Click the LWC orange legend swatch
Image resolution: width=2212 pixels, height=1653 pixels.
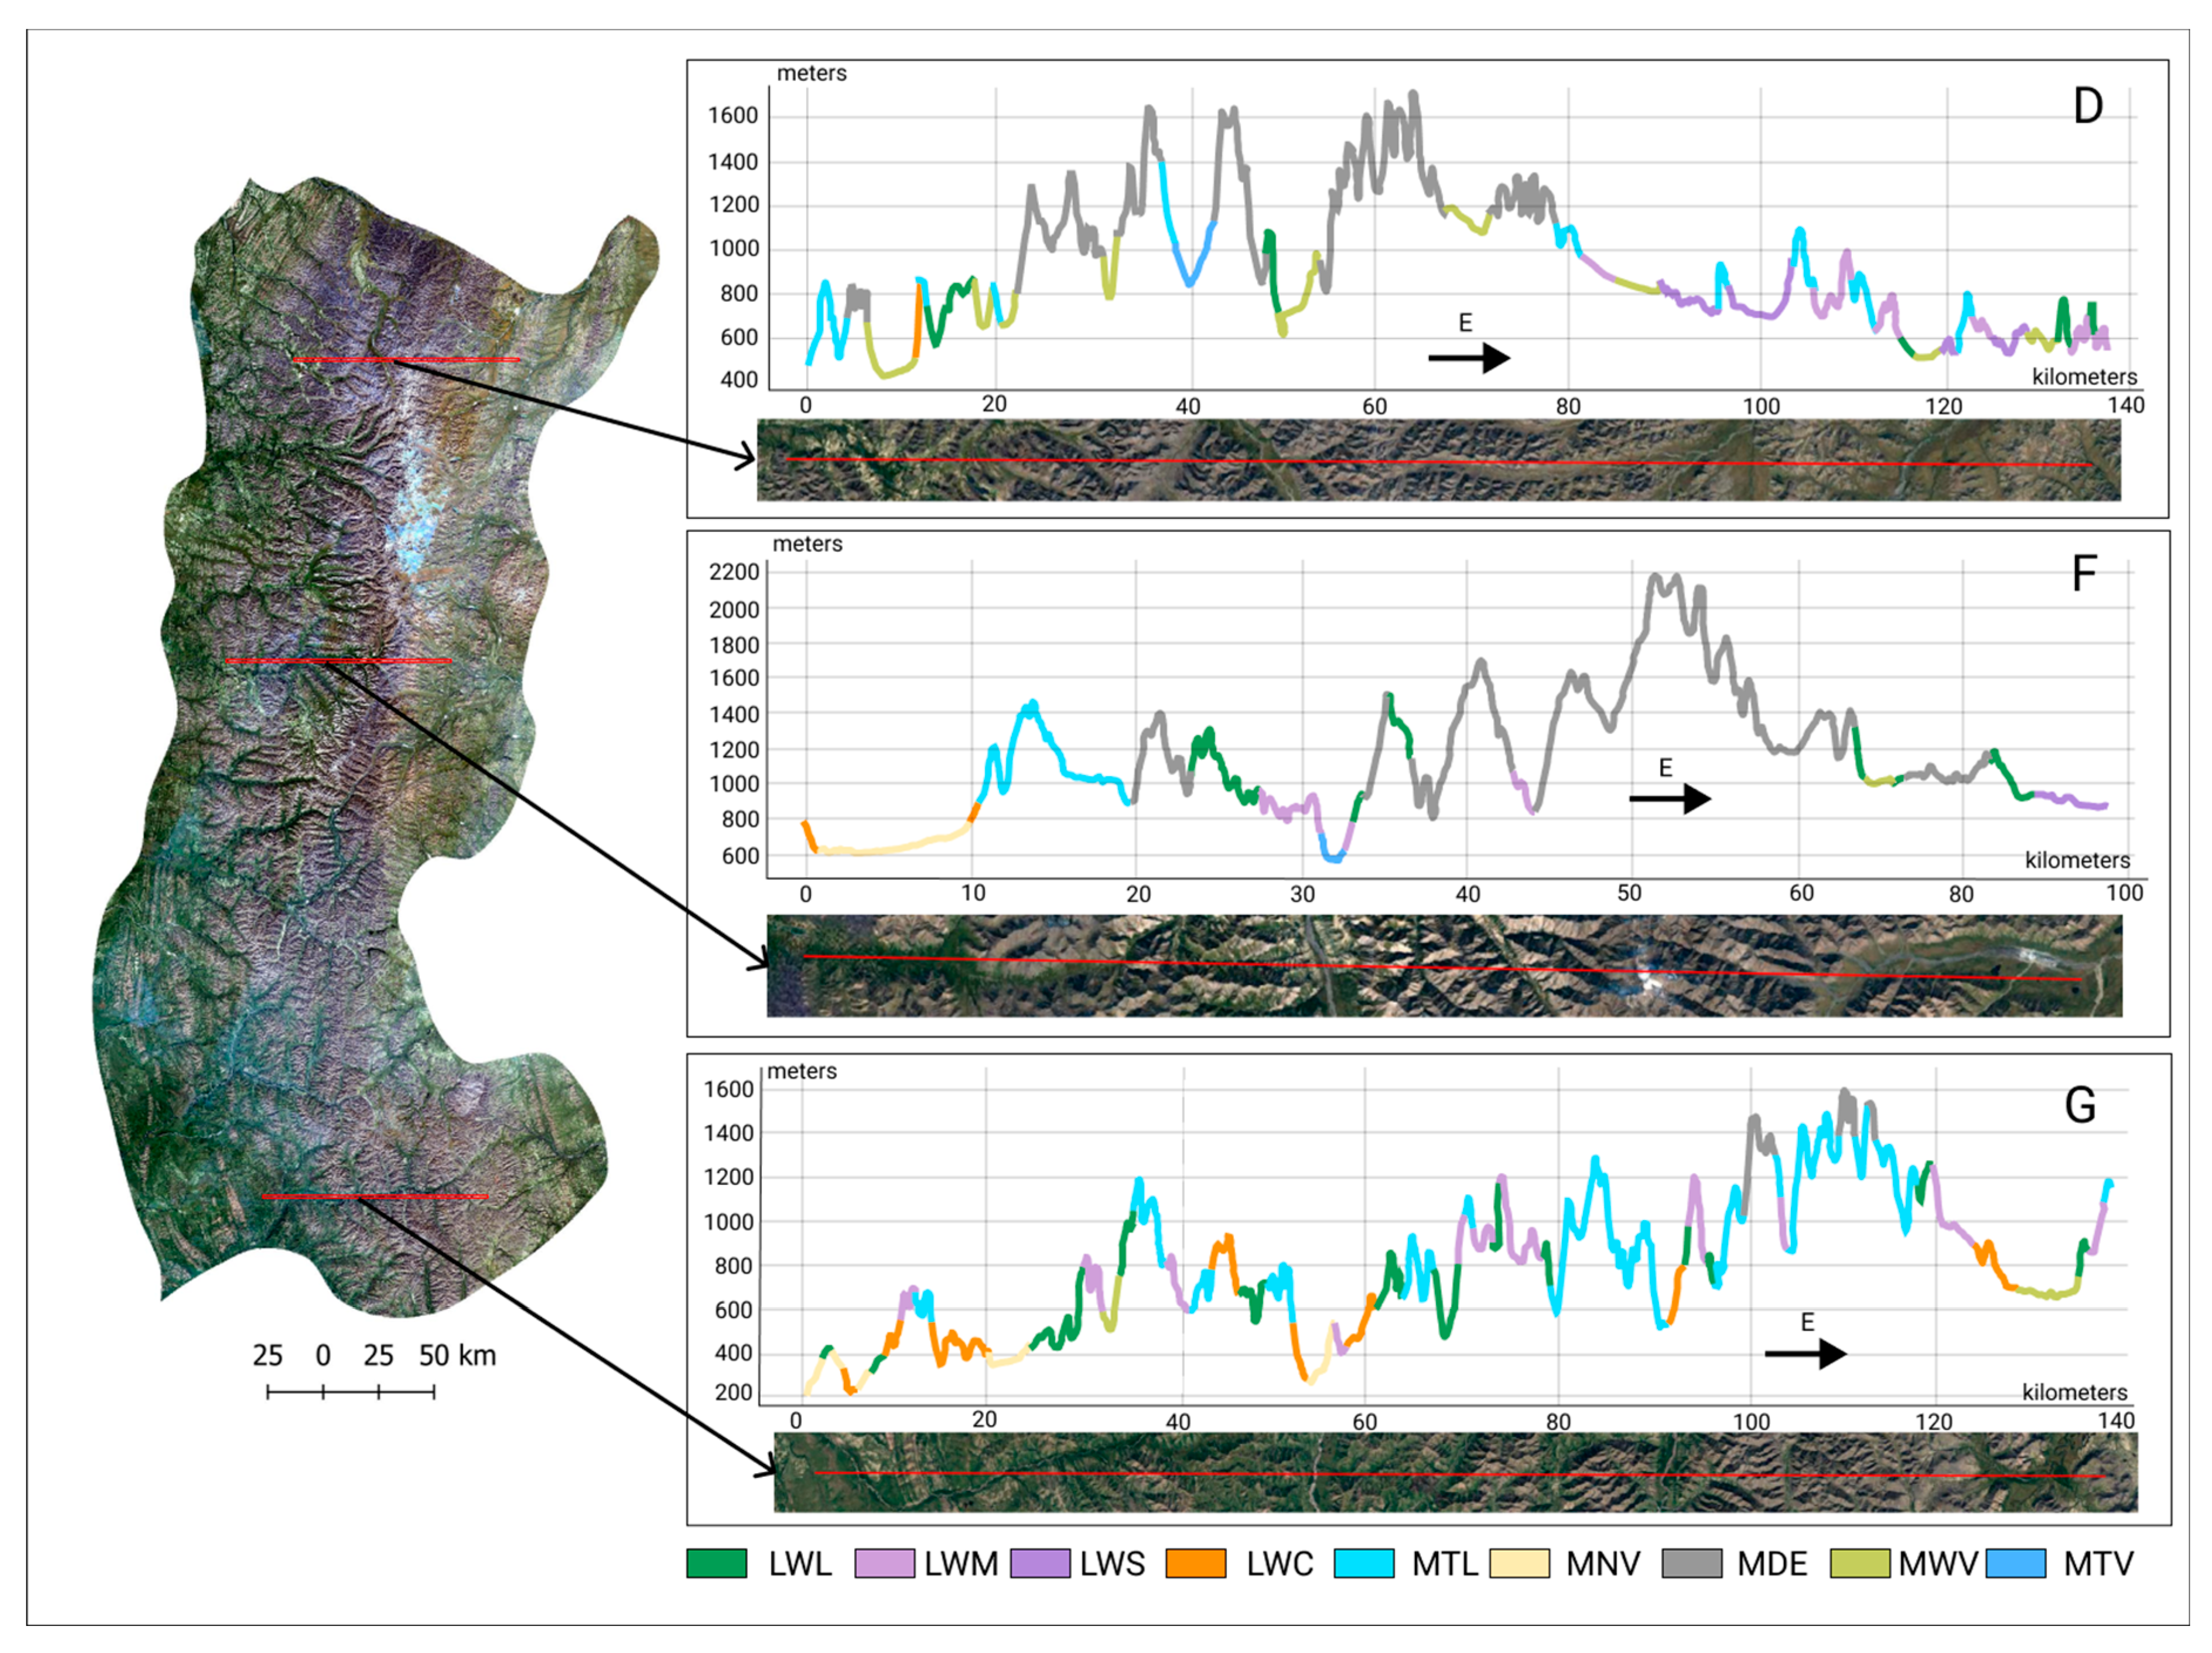(x=1196, y=1563)
